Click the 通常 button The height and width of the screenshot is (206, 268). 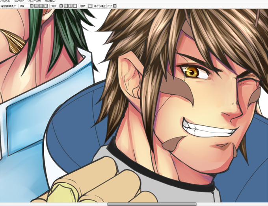point(83,6)
